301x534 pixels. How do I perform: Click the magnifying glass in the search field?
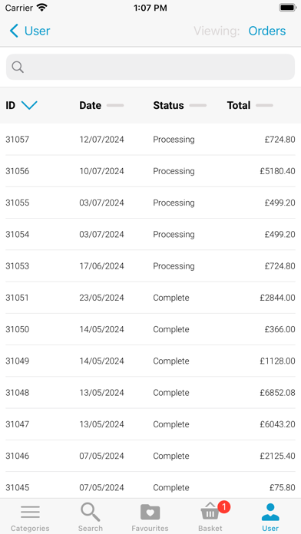(18, 67)
